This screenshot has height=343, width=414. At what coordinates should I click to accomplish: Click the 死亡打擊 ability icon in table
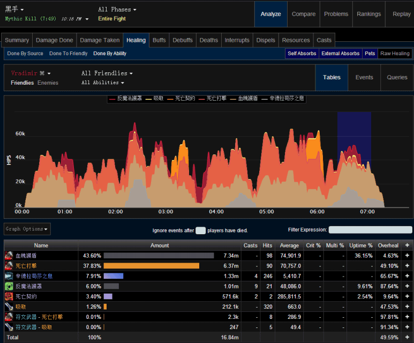click(9, 266)
